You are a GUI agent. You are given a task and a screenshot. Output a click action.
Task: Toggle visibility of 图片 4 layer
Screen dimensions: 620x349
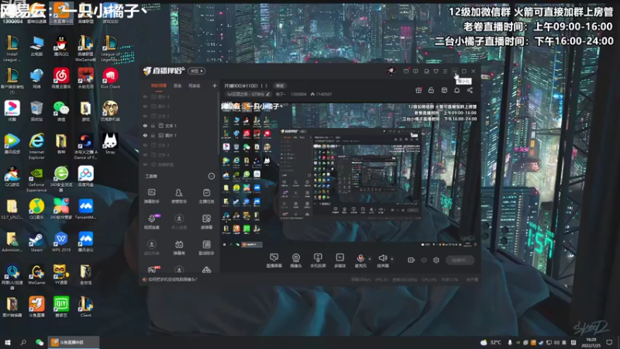145,96
